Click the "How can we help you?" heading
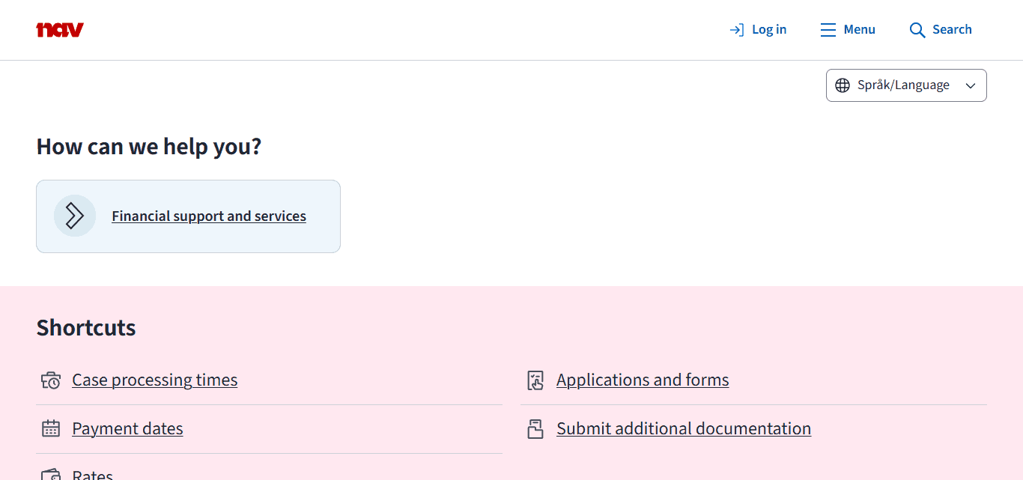Viewport: 1023px width, 480px height. [x=149, y=147]
